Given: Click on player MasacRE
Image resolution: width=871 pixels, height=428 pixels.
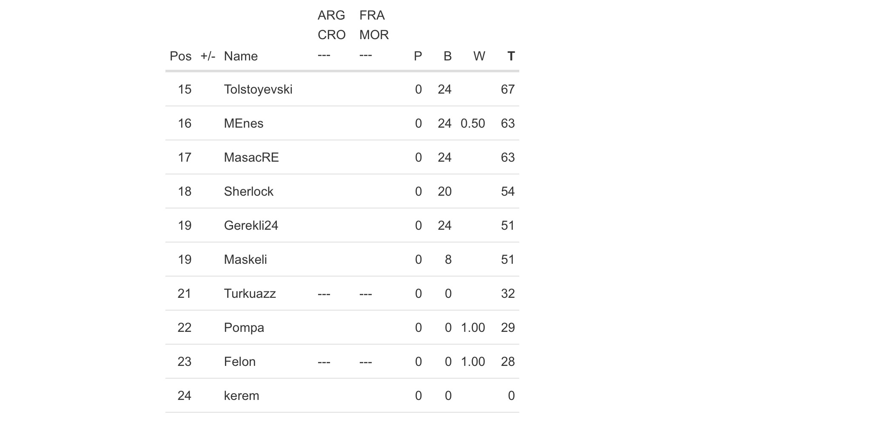Looking at the screenshot, I should click(251, 157).
